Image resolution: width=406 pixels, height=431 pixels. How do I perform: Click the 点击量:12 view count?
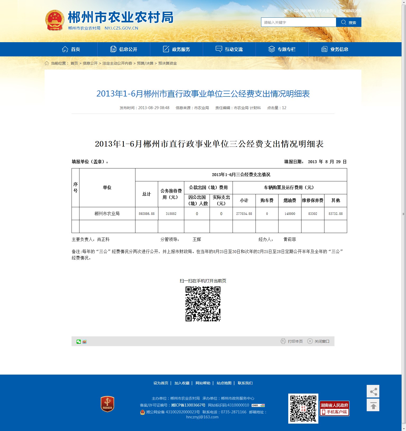(x=277, y=108)
